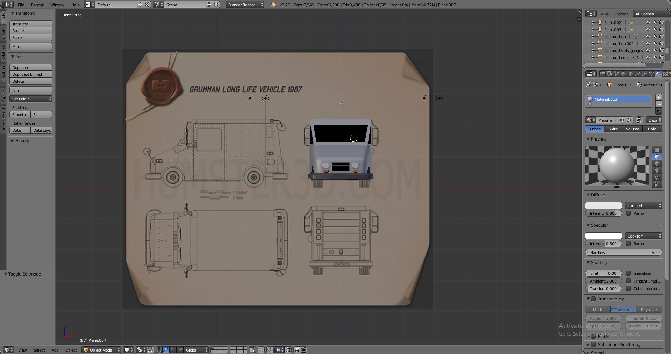Enable Tangent Shading checkbox
The height and width of the screenshot is (354, 671).
coord(628,281)
